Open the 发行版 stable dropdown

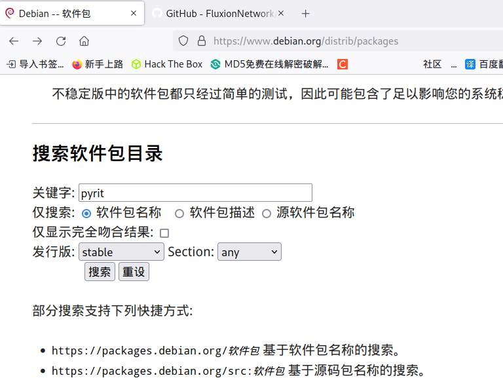tap(121, 252)
